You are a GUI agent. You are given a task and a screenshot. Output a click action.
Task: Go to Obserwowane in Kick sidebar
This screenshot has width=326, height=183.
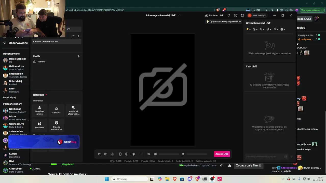[x=15, y=43]
